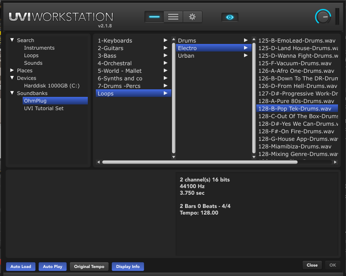Select 126-B-Down To The DR-Drums file
The image size is (346, 276).
click(x=297, y=78)
